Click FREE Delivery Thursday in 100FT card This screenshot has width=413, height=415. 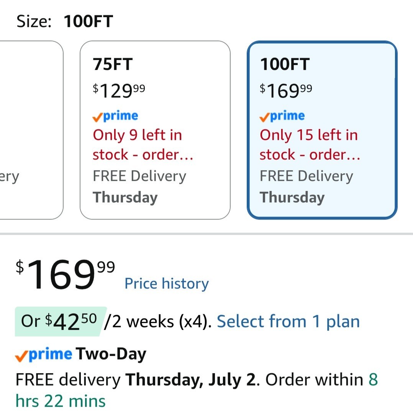tap(306, 187)
